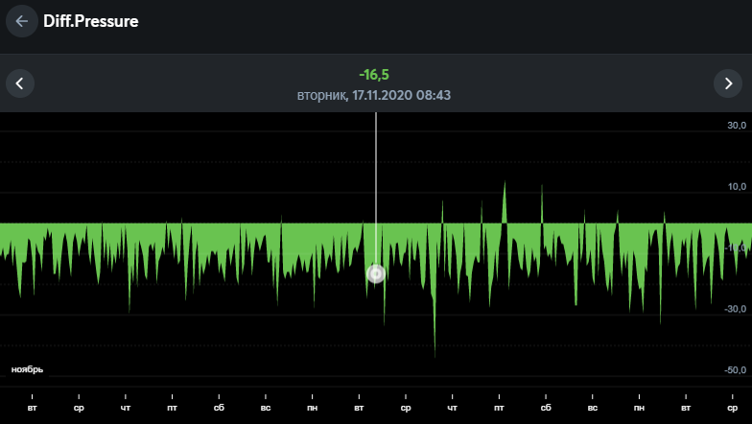
Task: Click the -30,0 y-axis label
Action: 735,309
